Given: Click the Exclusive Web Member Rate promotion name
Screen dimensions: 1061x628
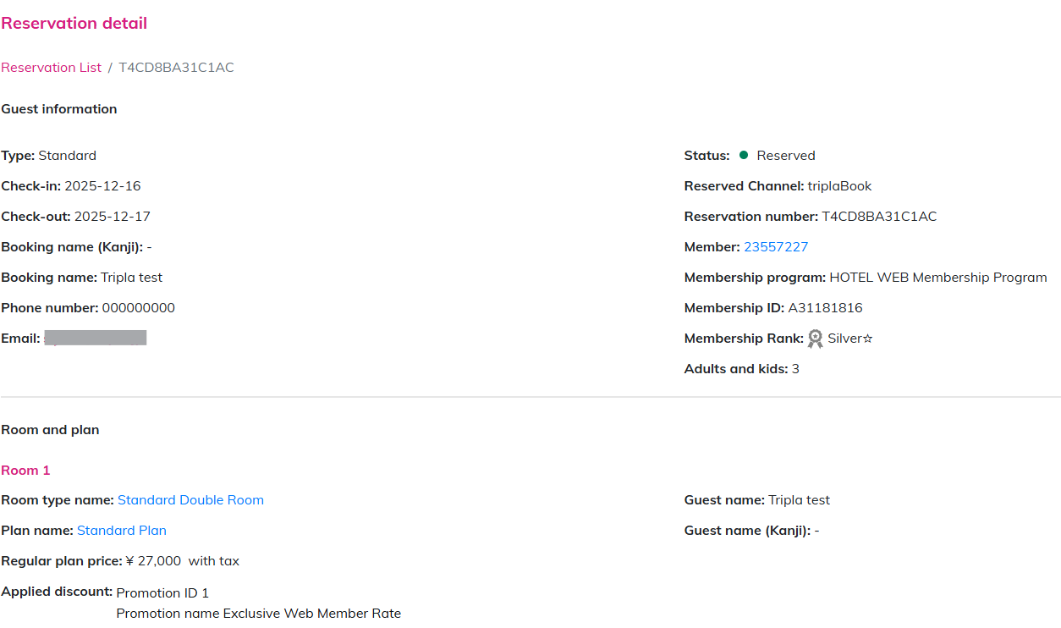Looking at the screenshot, I should [x=311, y=614].
